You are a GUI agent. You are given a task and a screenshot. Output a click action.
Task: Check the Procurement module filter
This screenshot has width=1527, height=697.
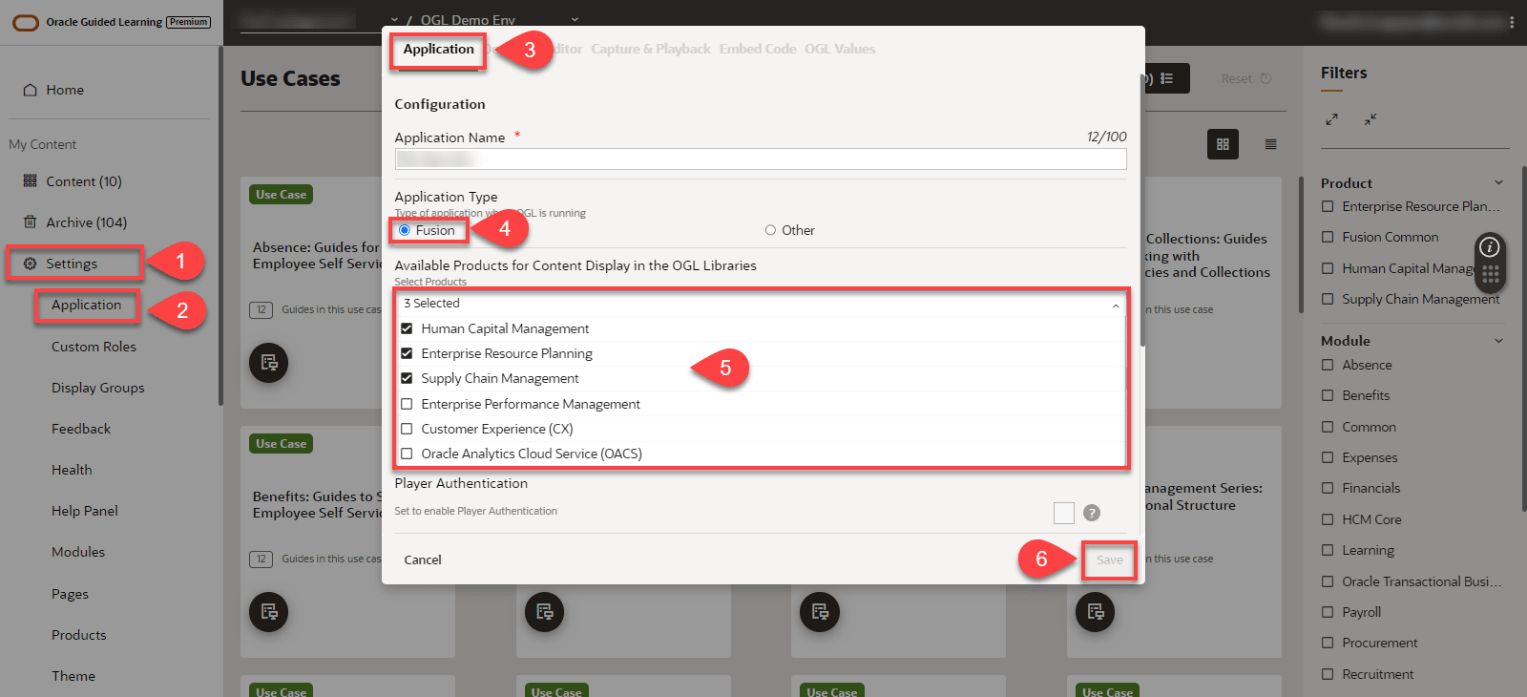click(x=1328, y=643)
